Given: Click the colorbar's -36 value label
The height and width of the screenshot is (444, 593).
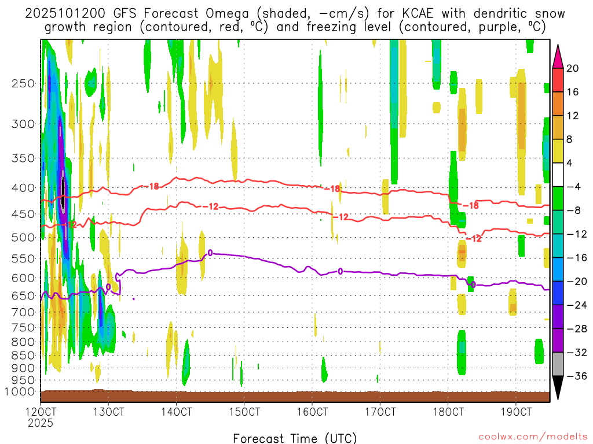Looking at the screenshot, I should (577, 376).
